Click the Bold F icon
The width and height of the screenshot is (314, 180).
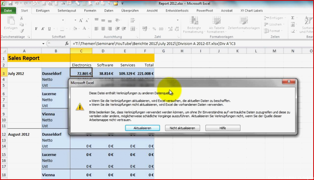coord(36,29)
